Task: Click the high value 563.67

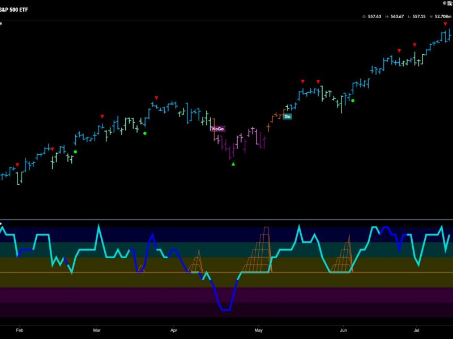Action: point(397,16)
